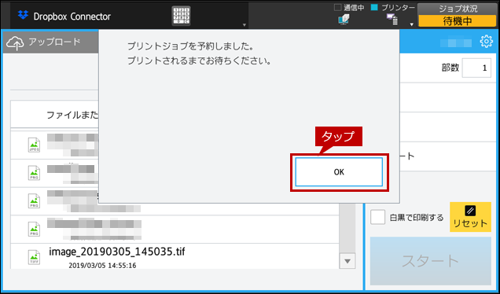Select file image_20190305_145035.tif
The image size is (500, 294).
tap(175, 256)
